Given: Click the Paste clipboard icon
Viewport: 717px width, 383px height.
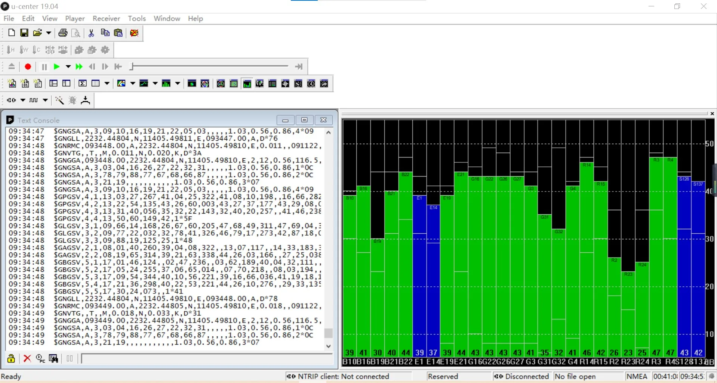Looking at the screenshot, I should click(118, 33).
